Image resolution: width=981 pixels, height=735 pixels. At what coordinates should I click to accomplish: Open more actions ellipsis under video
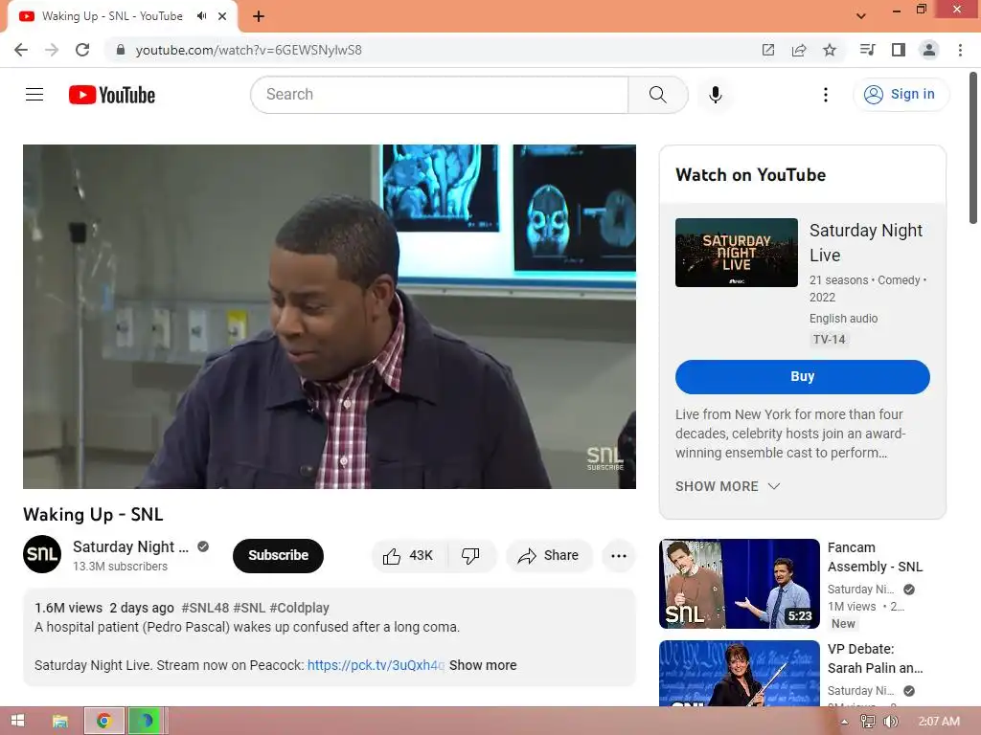(619, 556)
